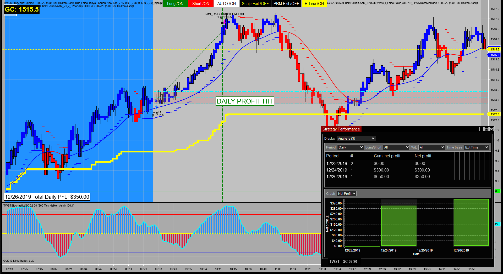Maximize the Strategy Performance window
503x274 pixels.
coord(486,129)
